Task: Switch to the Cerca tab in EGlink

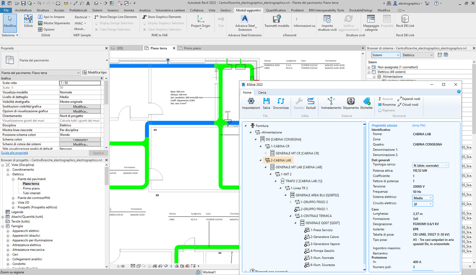Action: coord(262,93)
